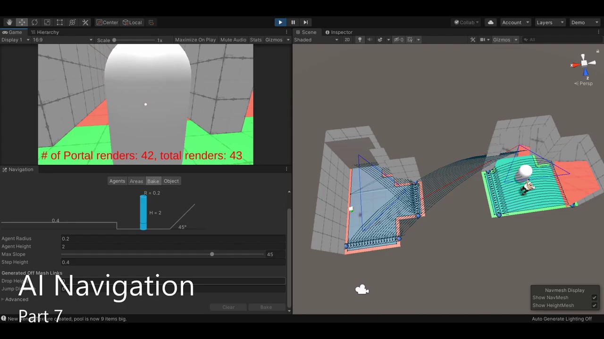Expand the Advanced section
Image resolution: width=604 pixels, height=339 pixels.
coord(15,299)
